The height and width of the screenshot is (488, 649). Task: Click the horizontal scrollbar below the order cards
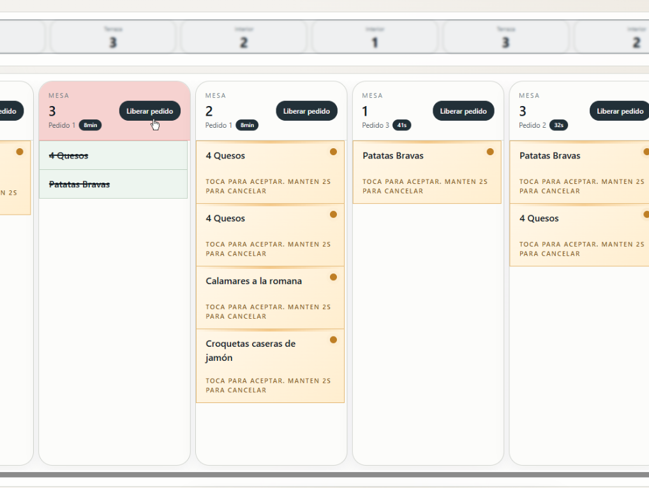tap(324, 475)
